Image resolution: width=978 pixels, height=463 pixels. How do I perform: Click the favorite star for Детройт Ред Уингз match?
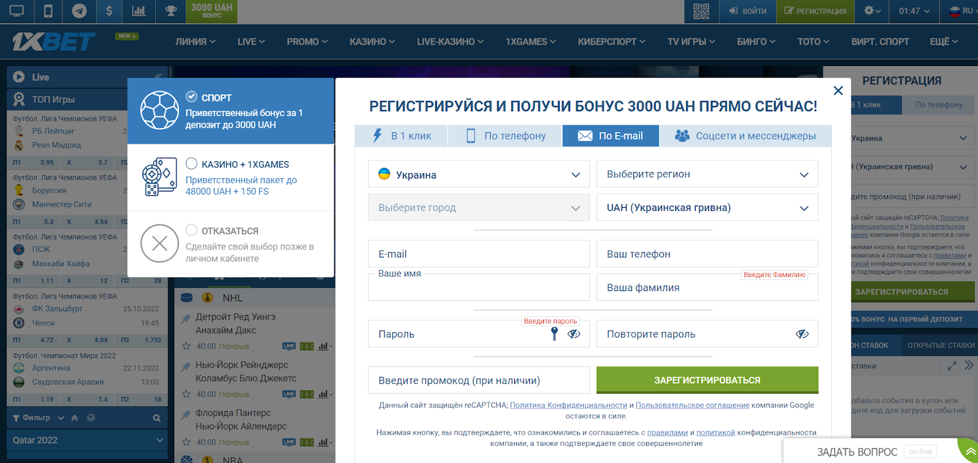pos(186,346)
